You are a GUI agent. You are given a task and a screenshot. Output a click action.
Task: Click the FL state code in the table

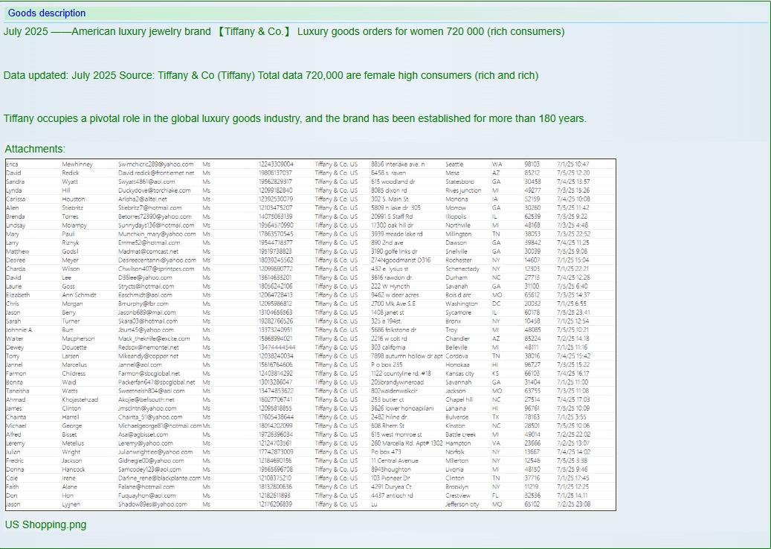(x=496, y=495)
